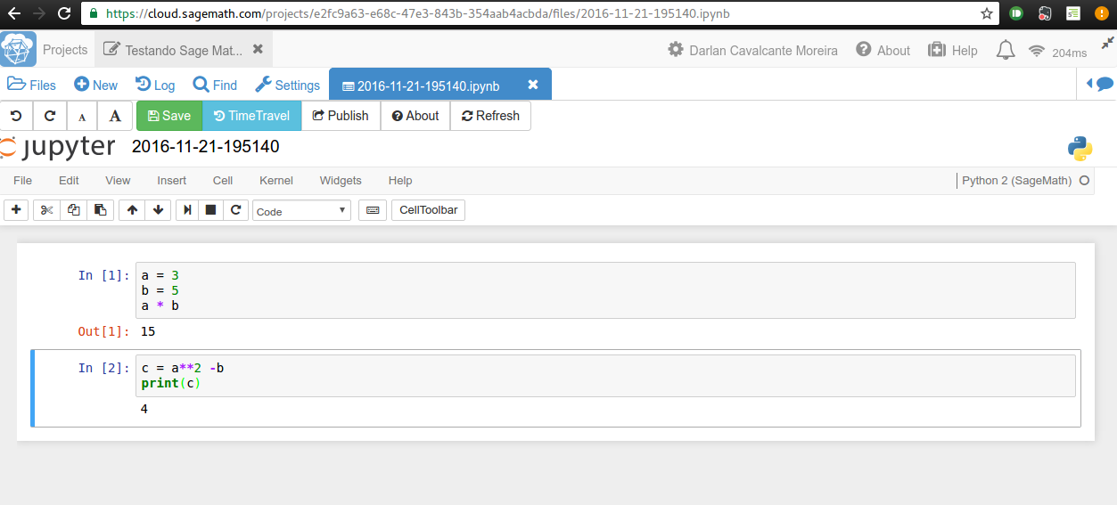Move selected cell up
This screenshot has height=505, width=1117.
click(x=132, y=210)
